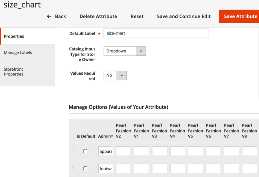Screen dimensions: 259x177
Task: Click Admin field containing footwear value
Action: pos(106,168)
